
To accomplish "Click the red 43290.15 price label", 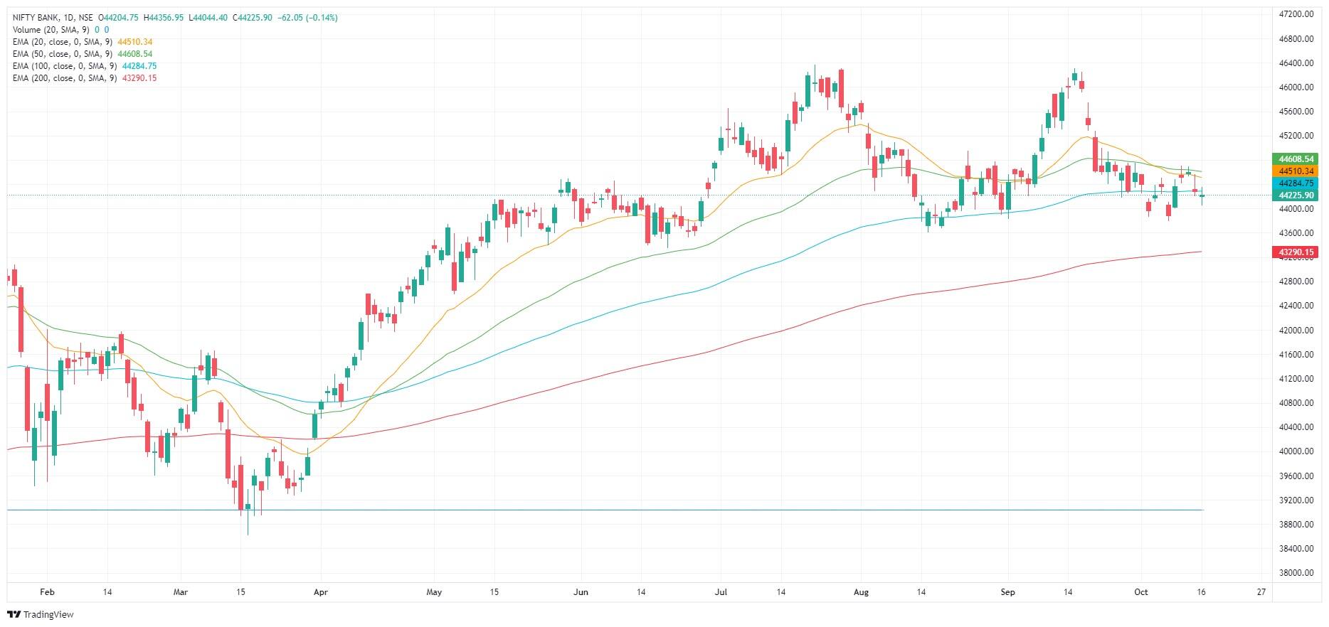I will [1295, 252].
